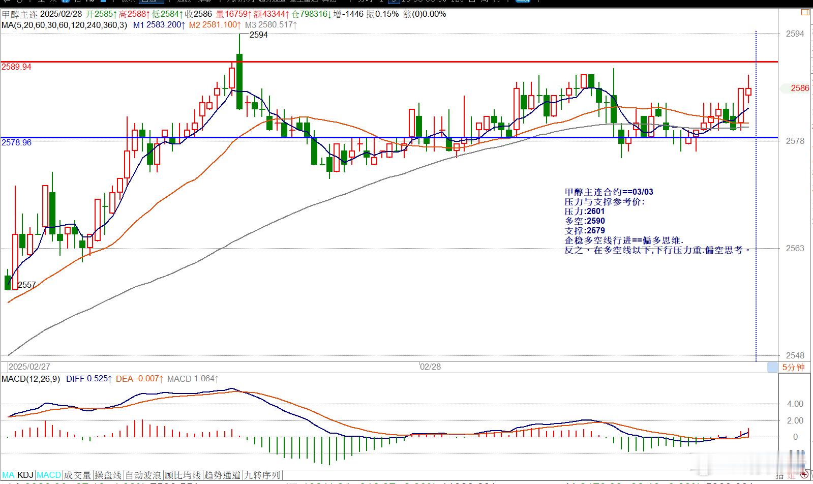Click the 压力:2601 annotation line
The width and height of the screenshot is (813, 484).
point(585,211)
